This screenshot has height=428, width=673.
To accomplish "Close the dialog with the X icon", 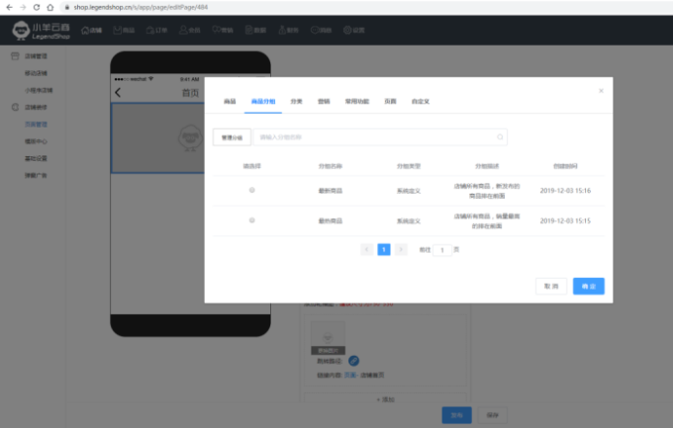I will coord(600,90).
